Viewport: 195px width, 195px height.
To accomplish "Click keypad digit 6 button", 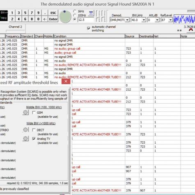I will pos(25,19).
